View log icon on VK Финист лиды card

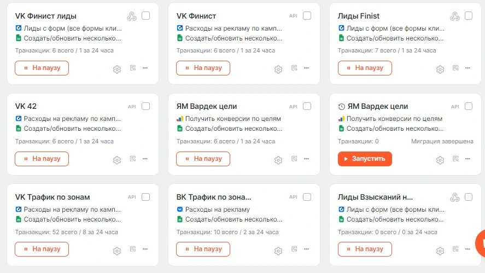(x=133, y=68)
